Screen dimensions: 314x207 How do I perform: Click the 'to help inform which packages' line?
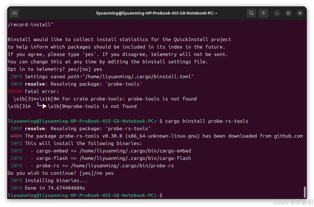coord(116,47)
